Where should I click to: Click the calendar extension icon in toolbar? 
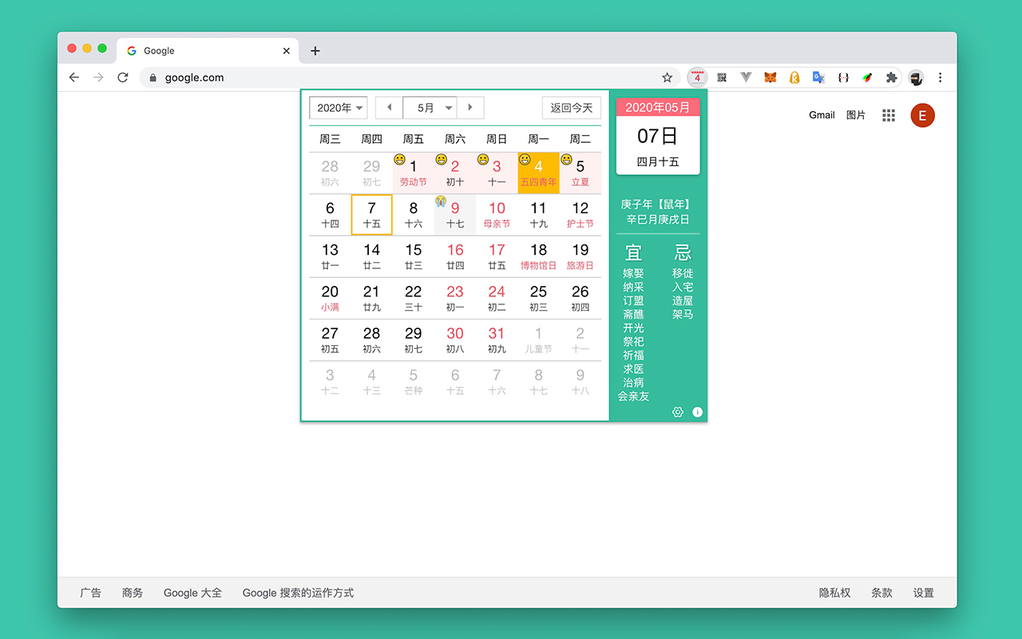point(698,77)
